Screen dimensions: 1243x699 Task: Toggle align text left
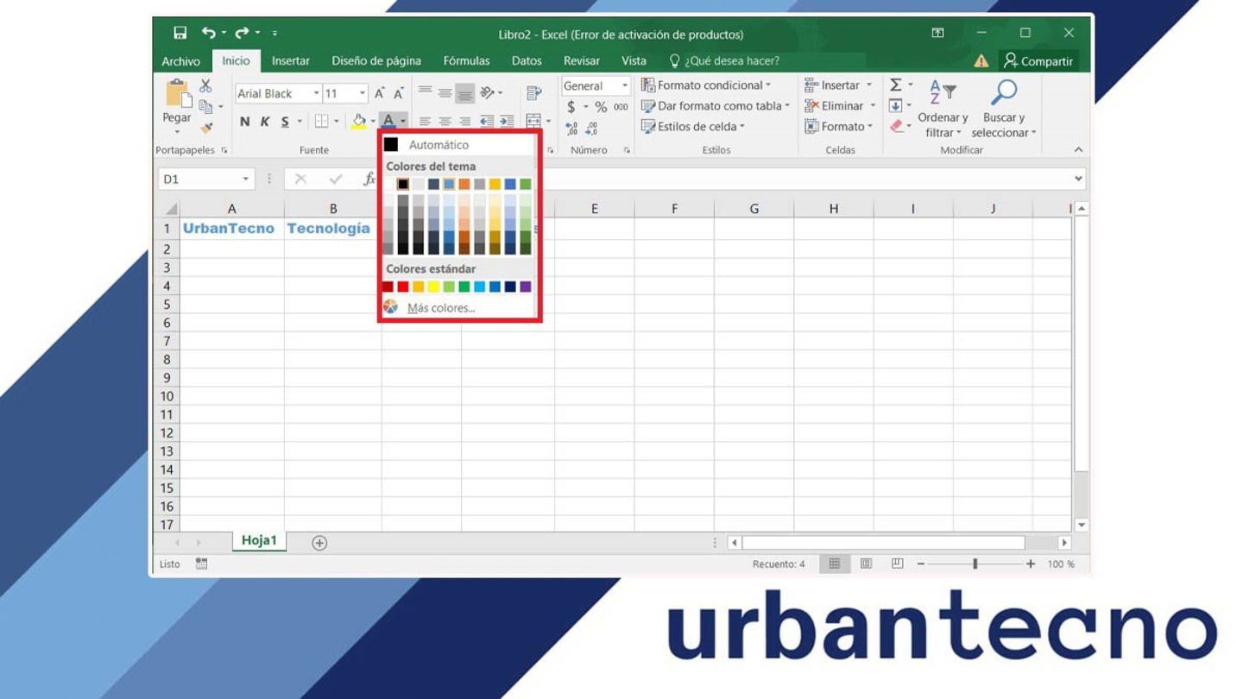pos(425,122)
